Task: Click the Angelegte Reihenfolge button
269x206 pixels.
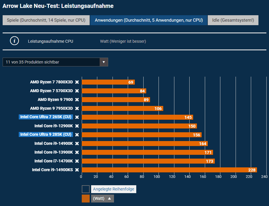Action: pos(114,189)
